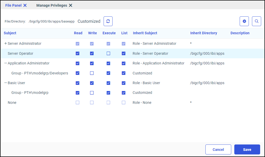Check Write for Group PTH\modelgrp
This screenshot has width=265, height=157.
[x=92, y=93]
